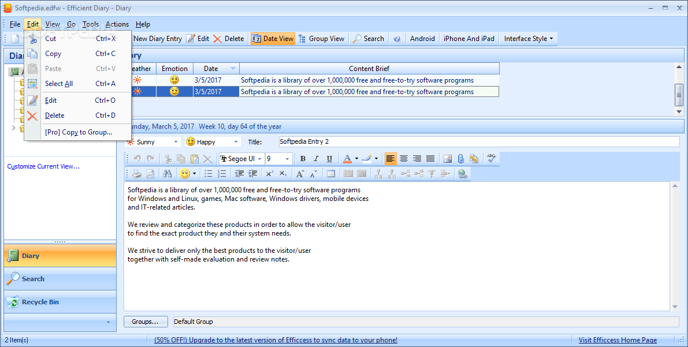Open the Recycle Bin navigation pane
The height and width of the screenshot is (347, 688).
click(60, 302)
